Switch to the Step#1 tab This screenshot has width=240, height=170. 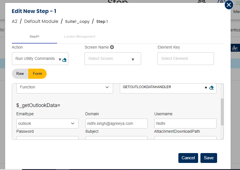[34, 37]
